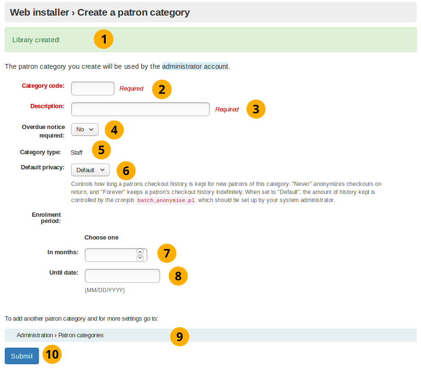Image resolution: width=421 pixels, height=369 pixels.
Task: Expand the Default privacy dropdown
Action: pyautogui.click(x=91, y=170)
